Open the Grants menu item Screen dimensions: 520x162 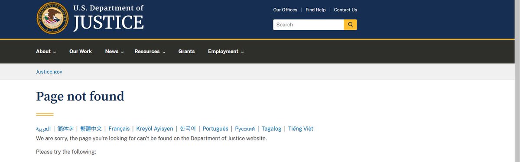pos(186,52)
